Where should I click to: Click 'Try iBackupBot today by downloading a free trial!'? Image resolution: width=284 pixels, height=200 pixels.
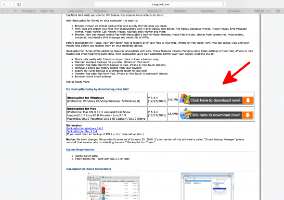pos(97,89)
